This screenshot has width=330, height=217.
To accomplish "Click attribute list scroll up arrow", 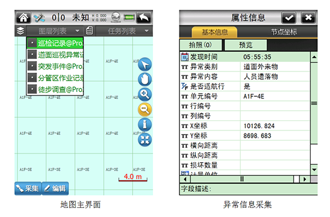I will [x=314, y=57].
